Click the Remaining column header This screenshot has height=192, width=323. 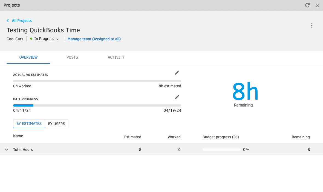(x=301, y=137)
